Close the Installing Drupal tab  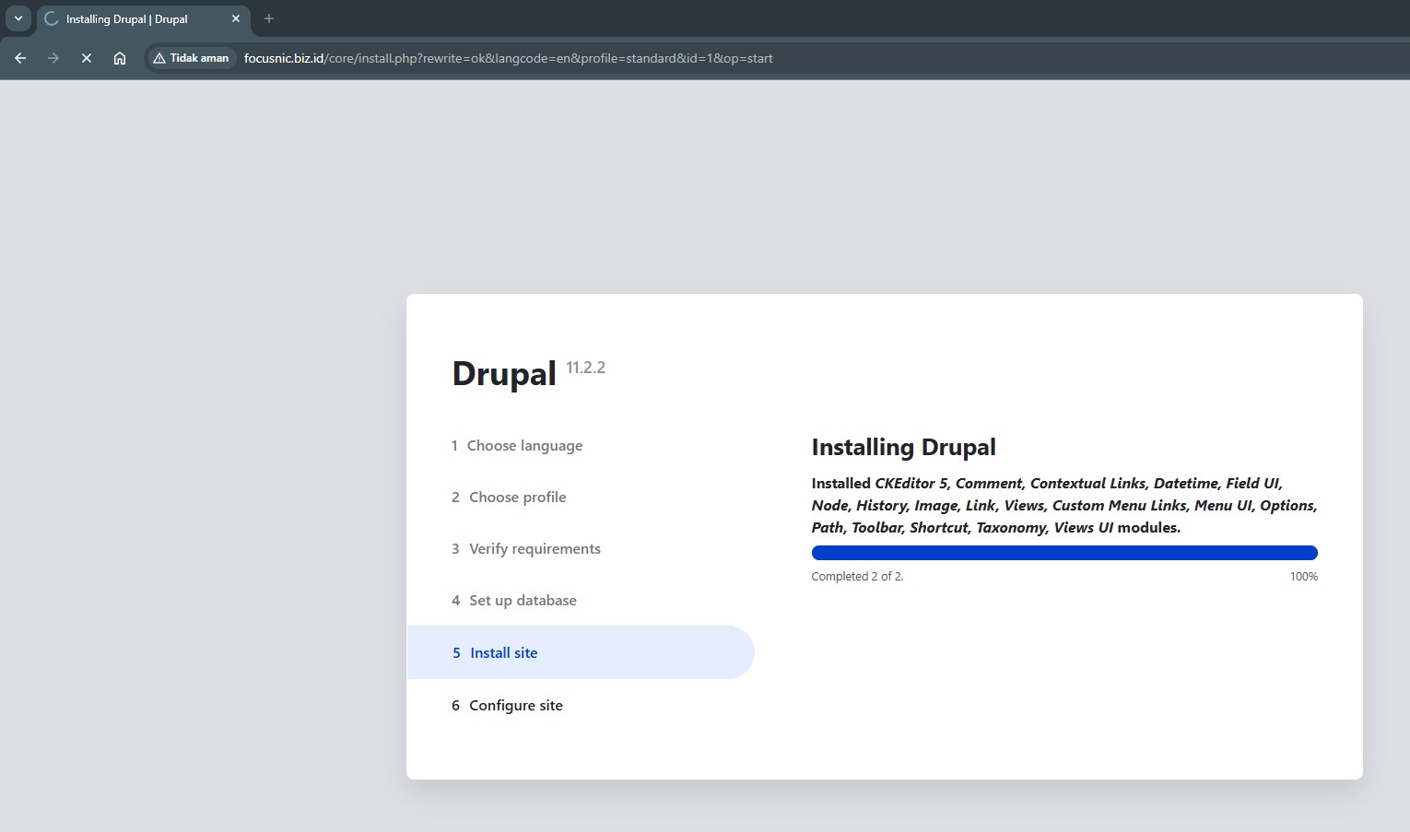[236, 18]
